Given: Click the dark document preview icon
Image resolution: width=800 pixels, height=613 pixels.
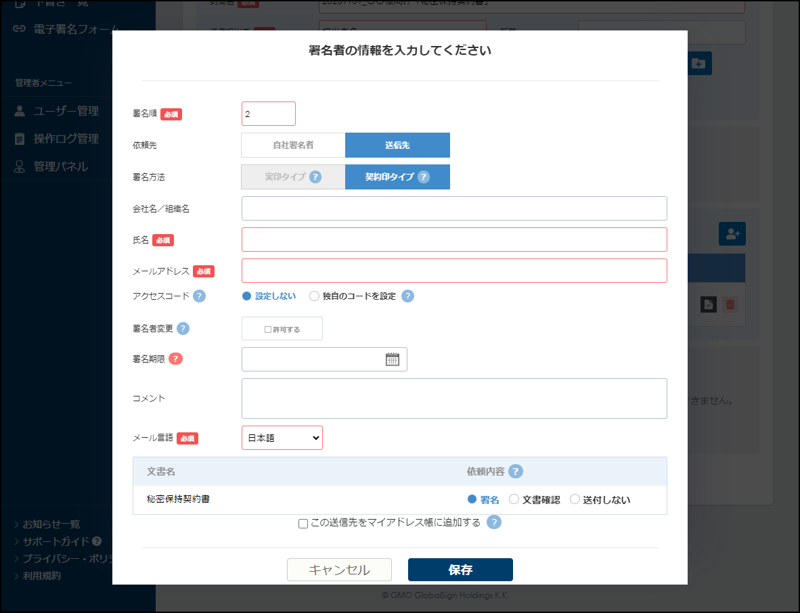Looking at the screenshot, I should pyautogui.click(x=708, y=304).
